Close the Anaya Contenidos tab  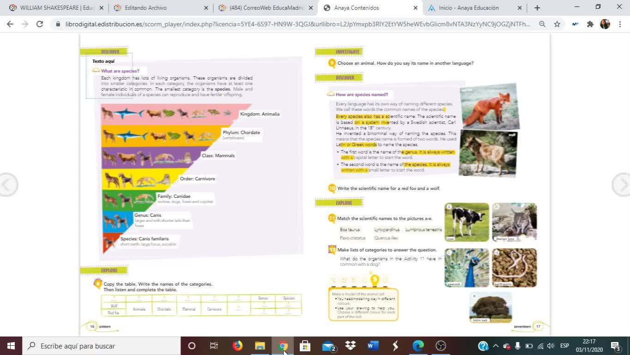pyautogui.click(x=415, y=8)
